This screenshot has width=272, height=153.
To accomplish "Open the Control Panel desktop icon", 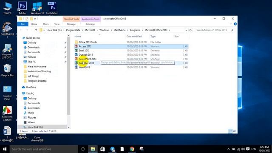I will (7, 93).
